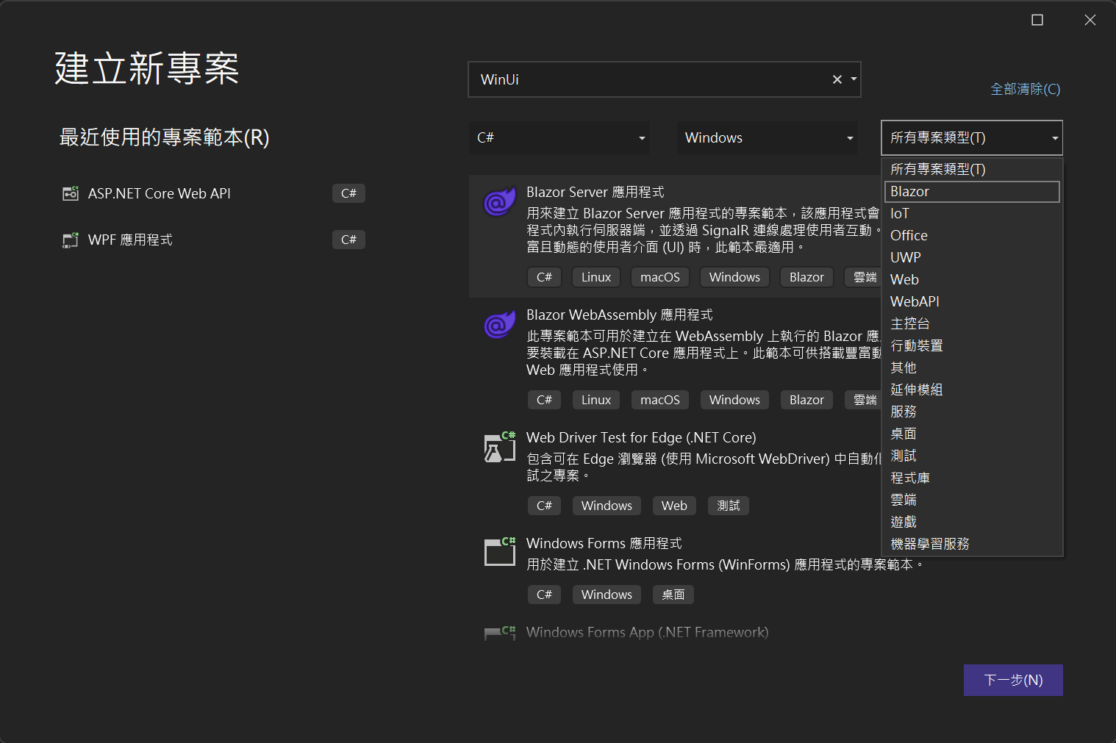Select 延伸模組 project type option

tap(972, 390)
